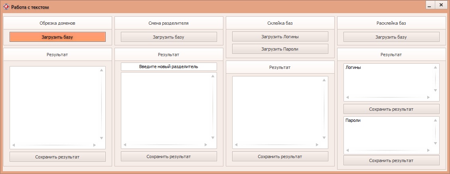Load database under Расклейка баз
The image size is (450, 174).
pyautogui.click(x=391, y=37)
